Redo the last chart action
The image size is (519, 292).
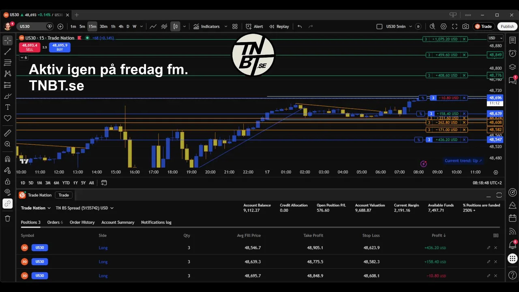click(311, 26)
